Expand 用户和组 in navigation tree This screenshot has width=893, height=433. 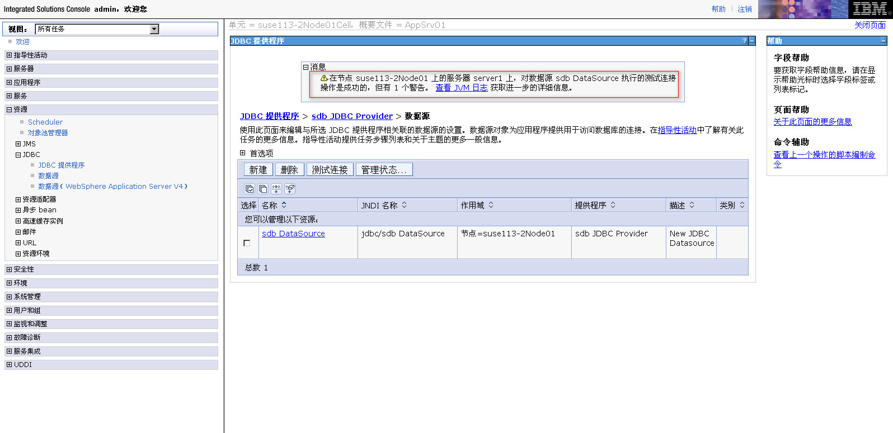tap(9, 311)
